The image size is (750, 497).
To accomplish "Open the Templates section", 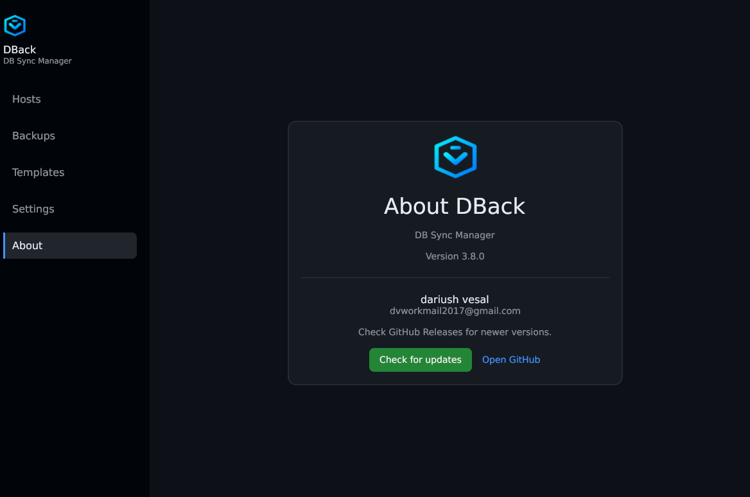I will click(70, 172).
